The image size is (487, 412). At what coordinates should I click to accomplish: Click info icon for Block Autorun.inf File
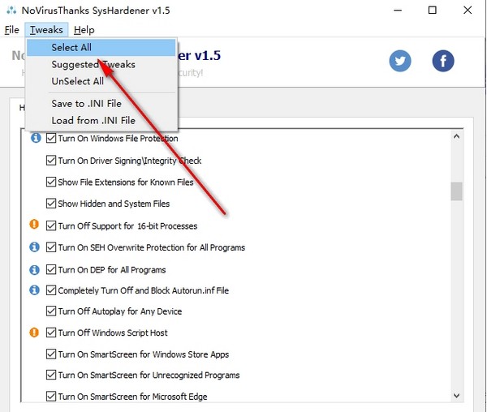click(x=34, y=290)
